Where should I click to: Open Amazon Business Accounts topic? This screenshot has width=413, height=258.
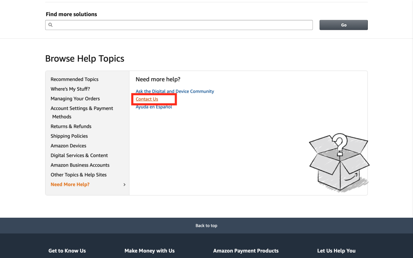coord(80,165)
